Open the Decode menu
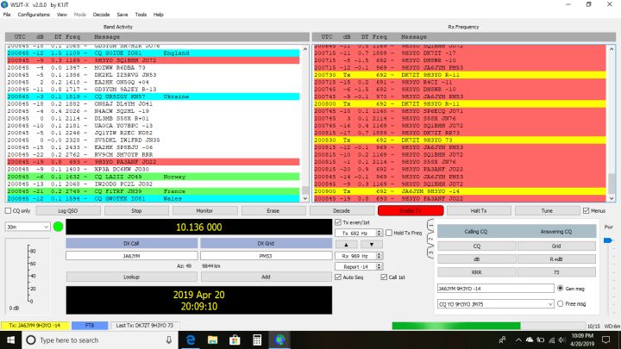The image size is (621, 349). coord(101,15)
